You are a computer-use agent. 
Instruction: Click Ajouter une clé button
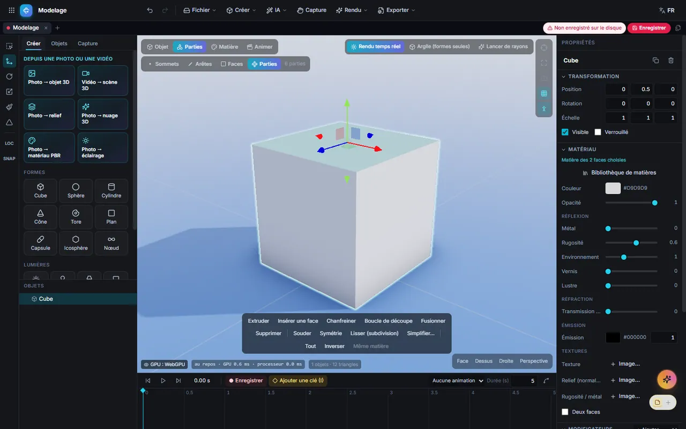(x=298, y=381)
